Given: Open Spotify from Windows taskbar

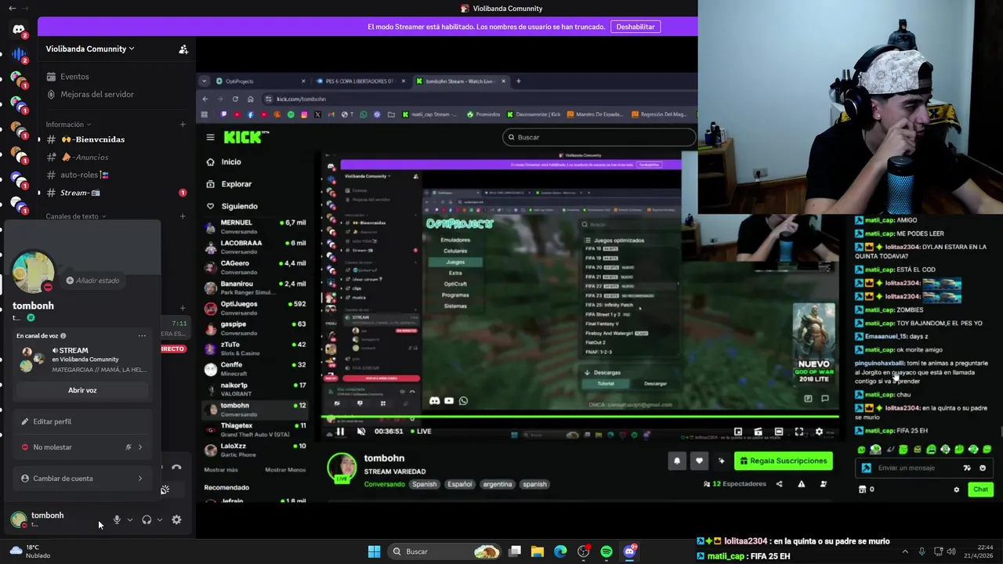Looking at the screenshot, I should 607,551.
